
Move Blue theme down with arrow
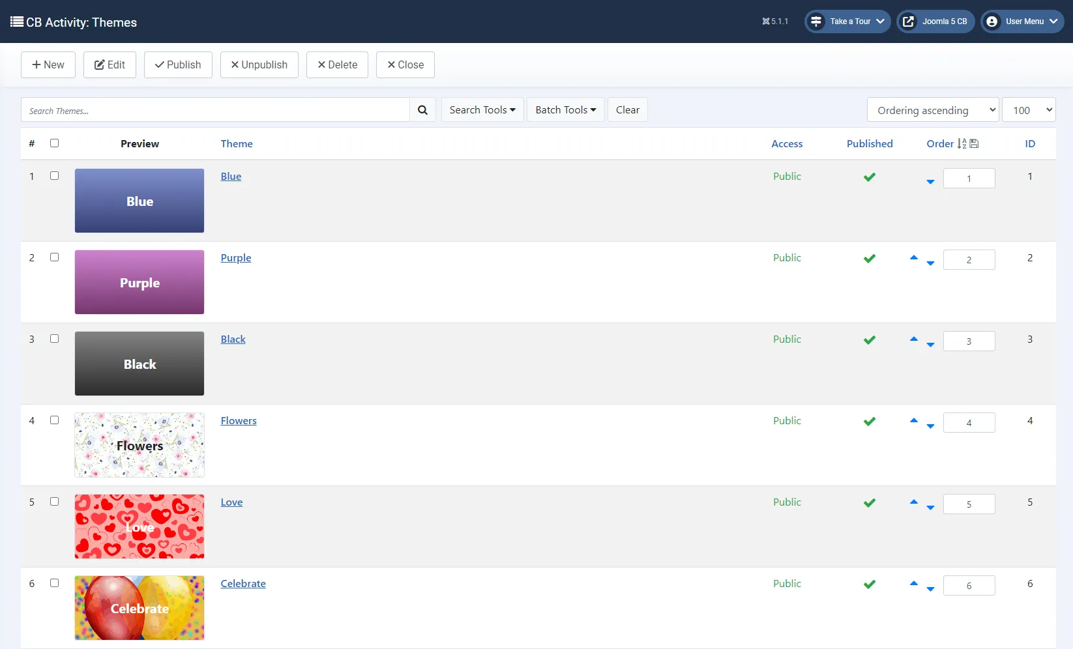pos(930,182)
